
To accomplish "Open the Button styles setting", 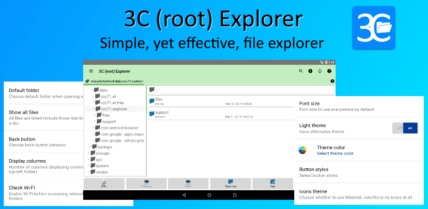I will point(359,172).
